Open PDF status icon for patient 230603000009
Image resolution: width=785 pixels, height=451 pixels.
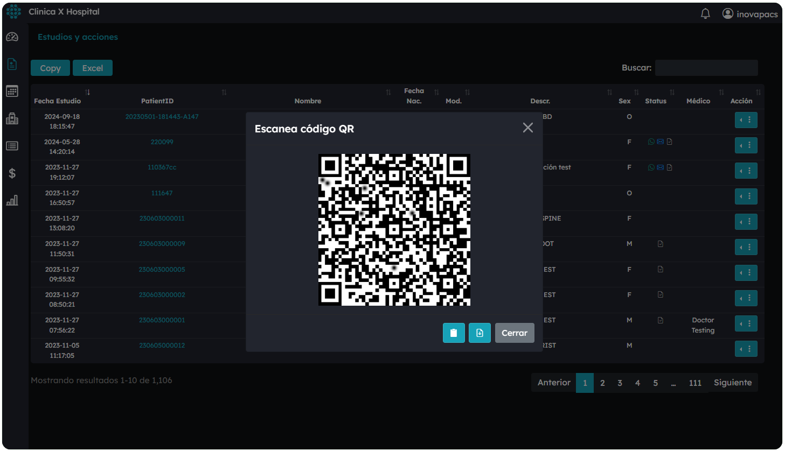point(660,244)
